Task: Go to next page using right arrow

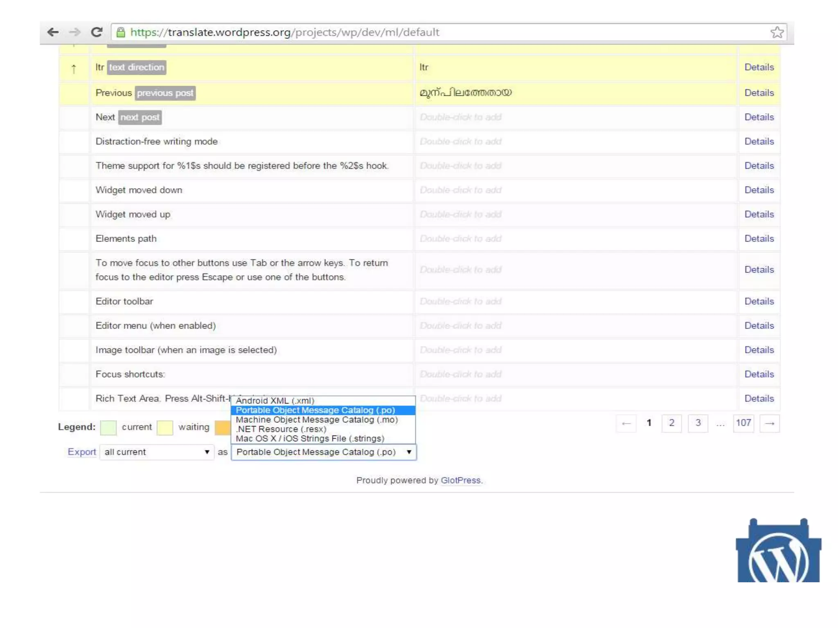Action: 769,423
